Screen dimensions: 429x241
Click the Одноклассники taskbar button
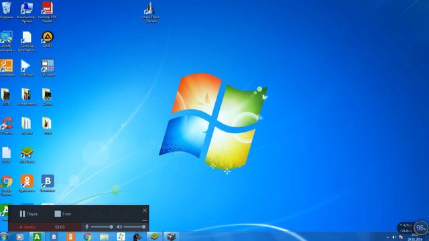click(70, 236)
